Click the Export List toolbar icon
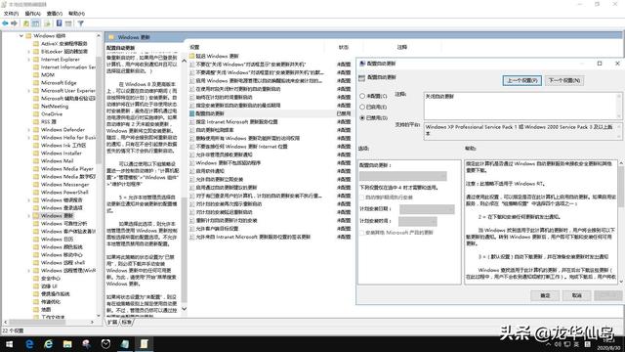Image resolution: width=625 pixels, height=352 pixels. pos(48,23)
